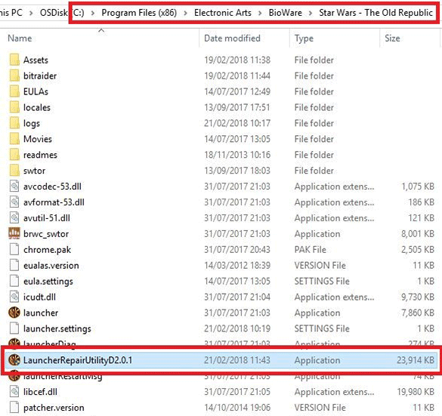Click the LauncherRepairUtilityD2.0.1 application icon

click(x=14, y=360)
